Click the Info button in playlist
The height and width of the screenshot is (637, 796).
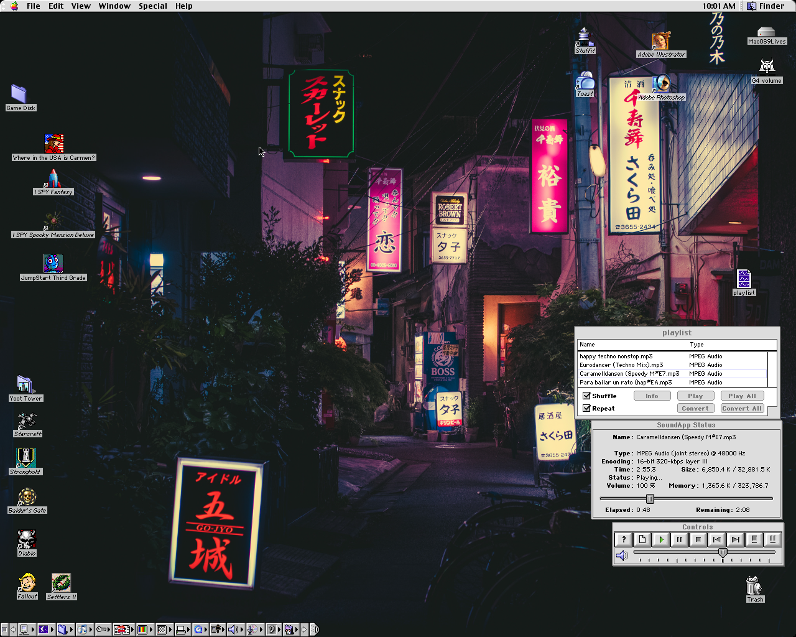[652, 396]
